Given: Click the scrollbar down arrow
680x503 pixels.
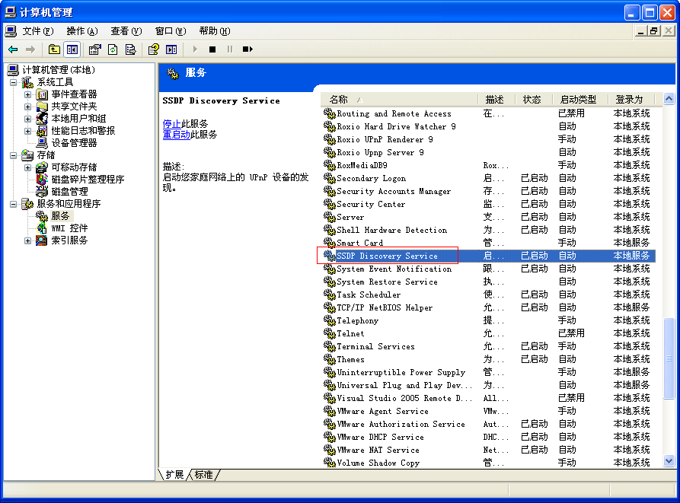Looking at the screenshot, I should [669, 460].
